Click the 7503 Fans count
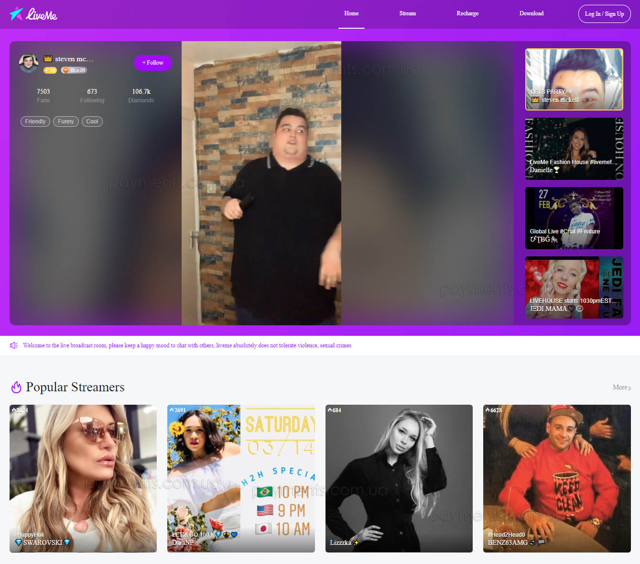 [43, 95]
